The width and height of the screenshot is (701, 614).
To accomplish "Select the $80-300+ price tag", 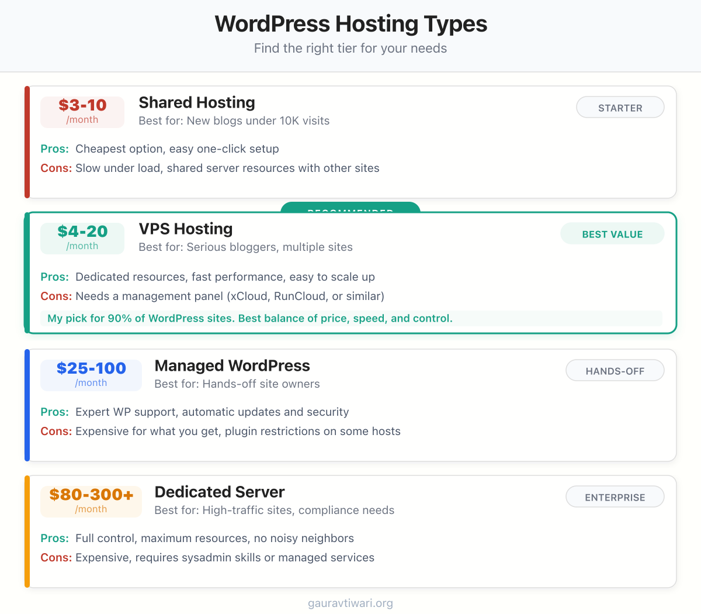I will point(91,500).
